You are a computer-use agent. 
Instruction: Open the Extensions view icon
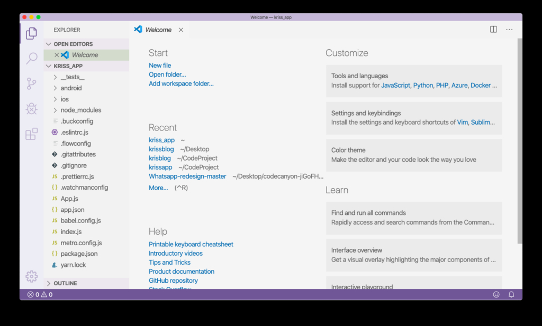(x=31, y=134)
